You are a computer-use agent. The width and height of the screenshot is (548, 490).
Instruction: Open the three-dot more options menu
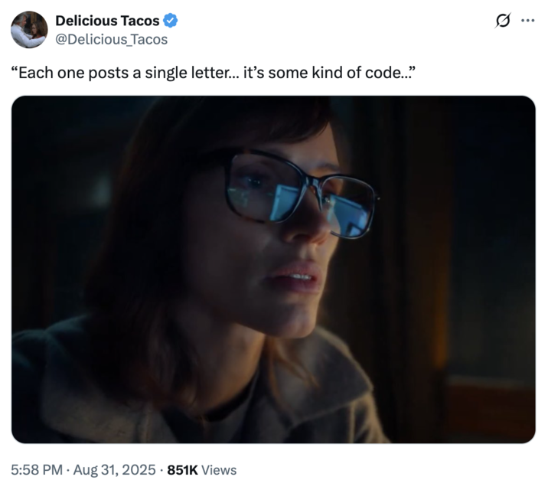(x=528, y=21)
